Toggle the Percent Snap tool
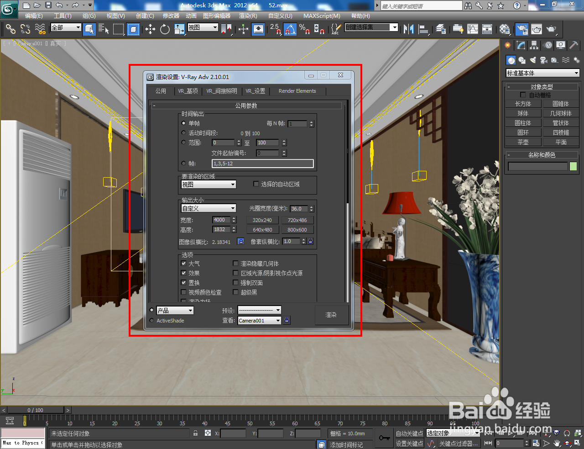 pyautogui.click(x=305, y=29)
